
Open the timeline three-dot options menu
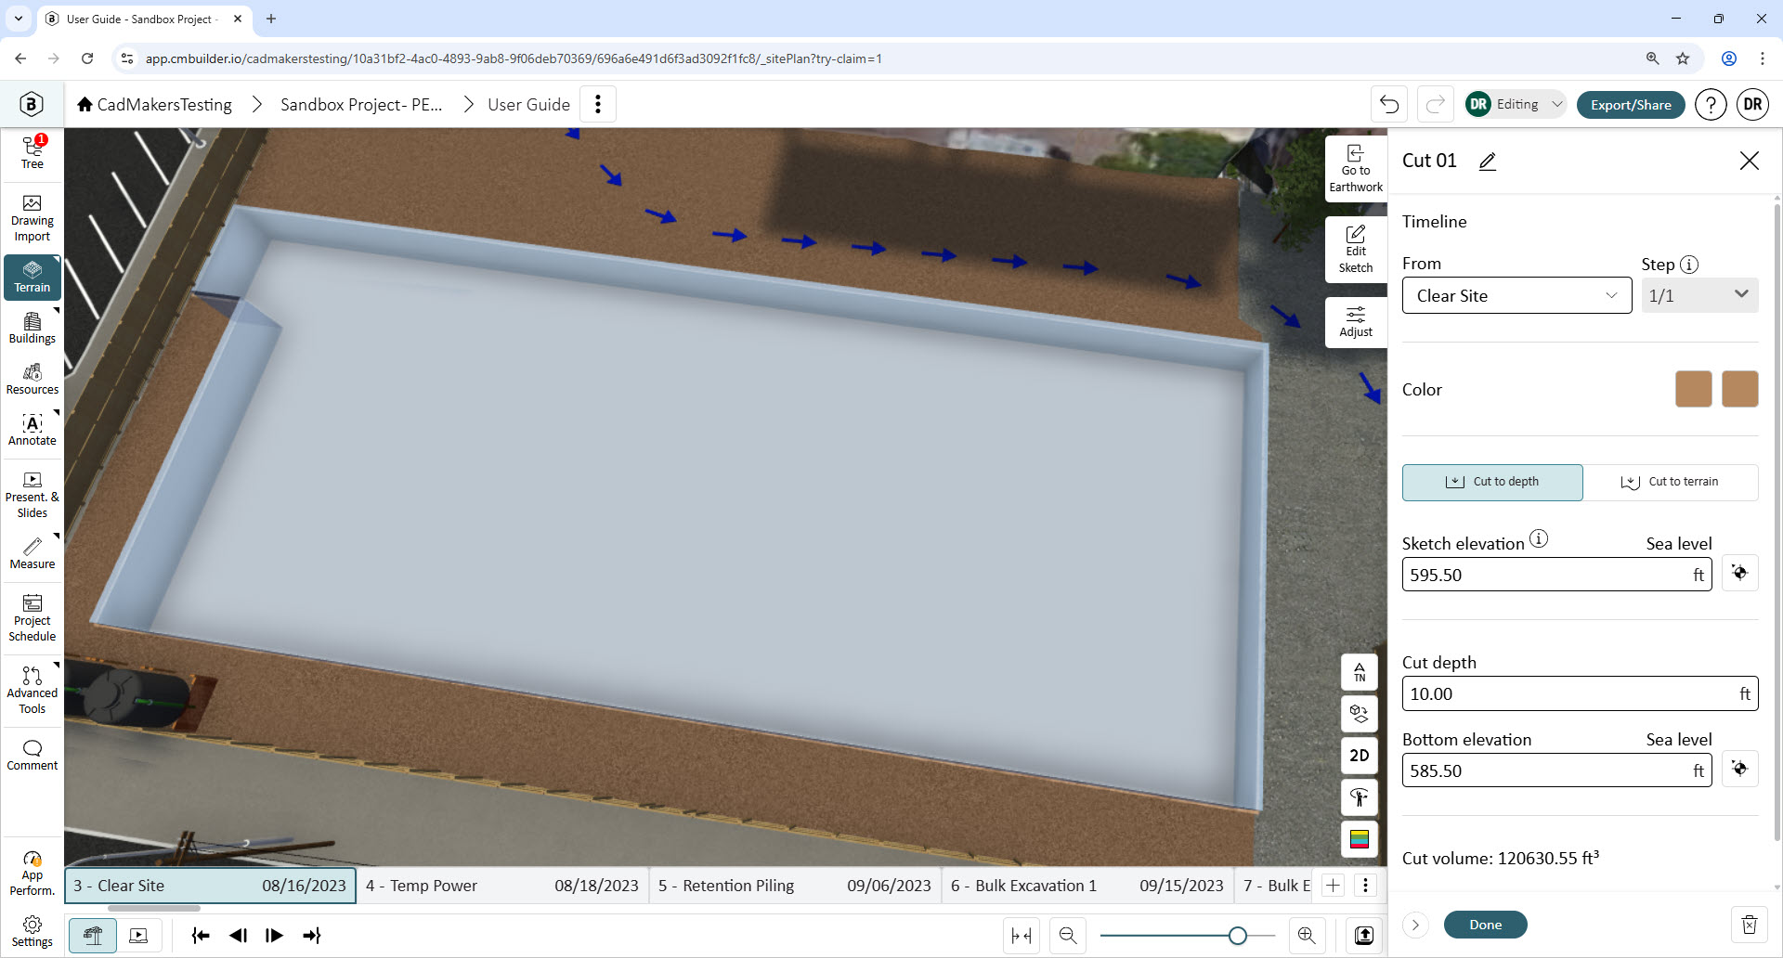[1365, 886]
